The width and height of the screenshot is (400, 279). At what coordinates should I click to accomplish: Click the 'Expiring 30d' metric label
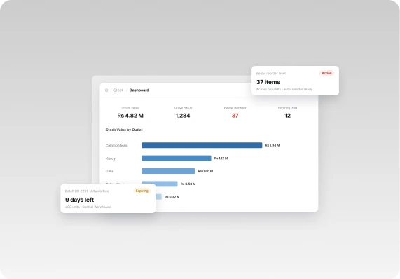(x=287, y=108)
